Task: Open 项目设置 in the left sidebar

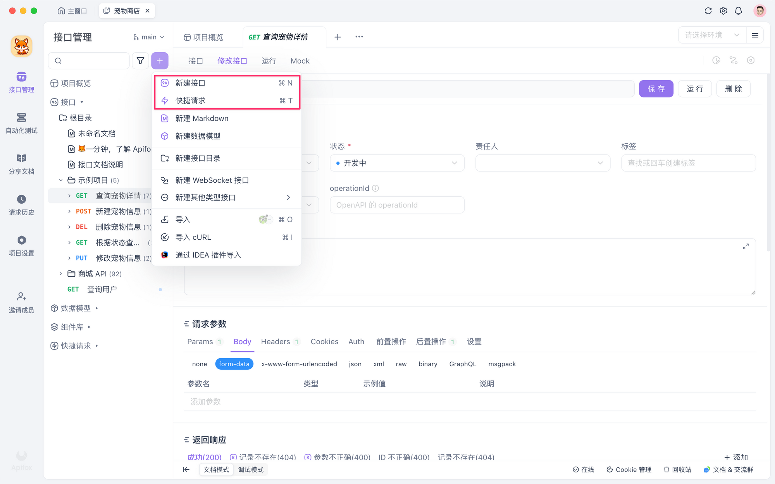Action: click(21, 246)
